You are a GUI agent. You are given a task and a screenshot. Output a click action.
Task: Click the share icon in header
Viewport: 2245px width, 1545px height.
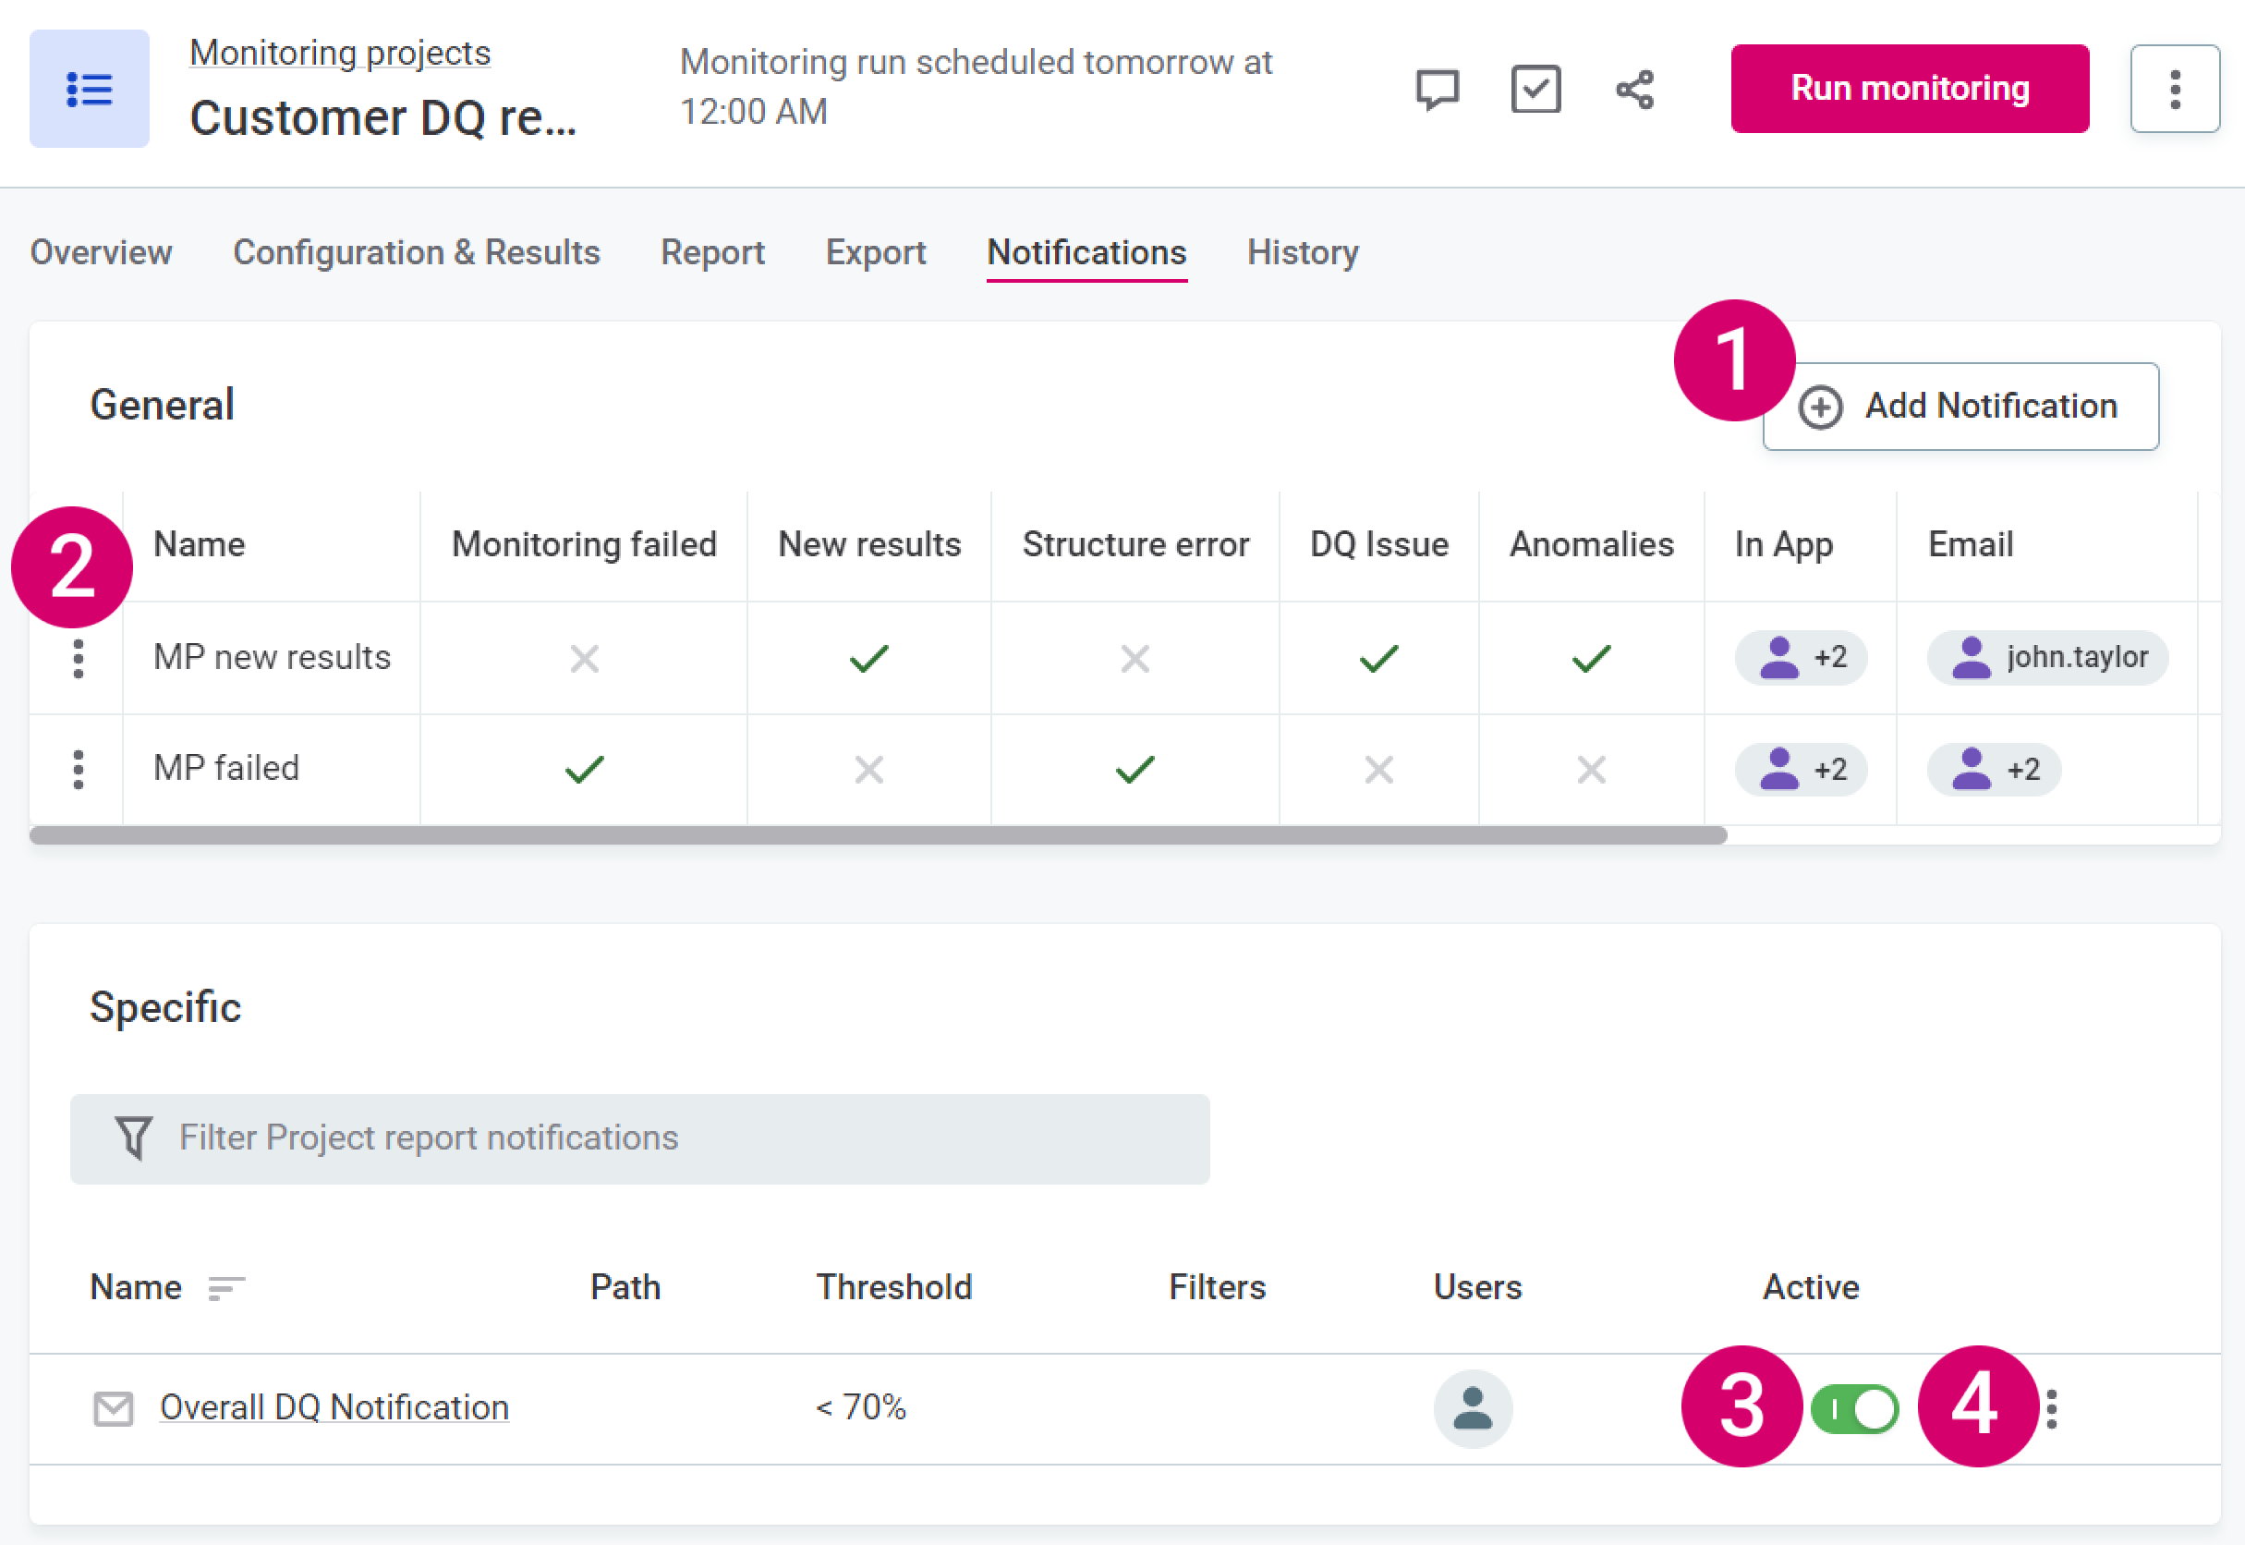coord(1635,90)
